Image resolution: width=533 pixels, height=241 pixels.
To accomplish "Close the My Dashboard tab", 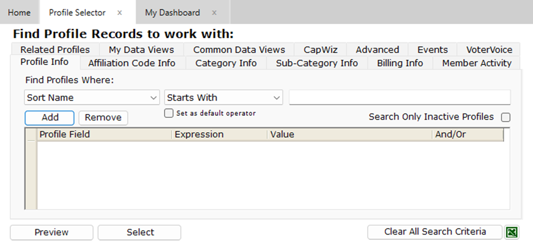I will 214,13.
